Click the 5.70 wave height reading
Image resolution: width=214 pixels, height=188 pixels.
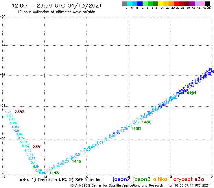click(x=23, y=142)
